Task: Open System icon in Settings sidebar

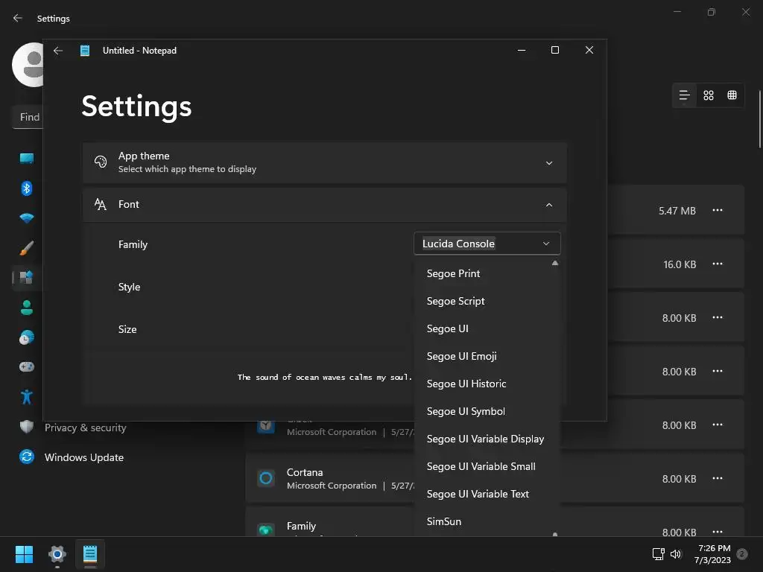Action: pos(27,158)
